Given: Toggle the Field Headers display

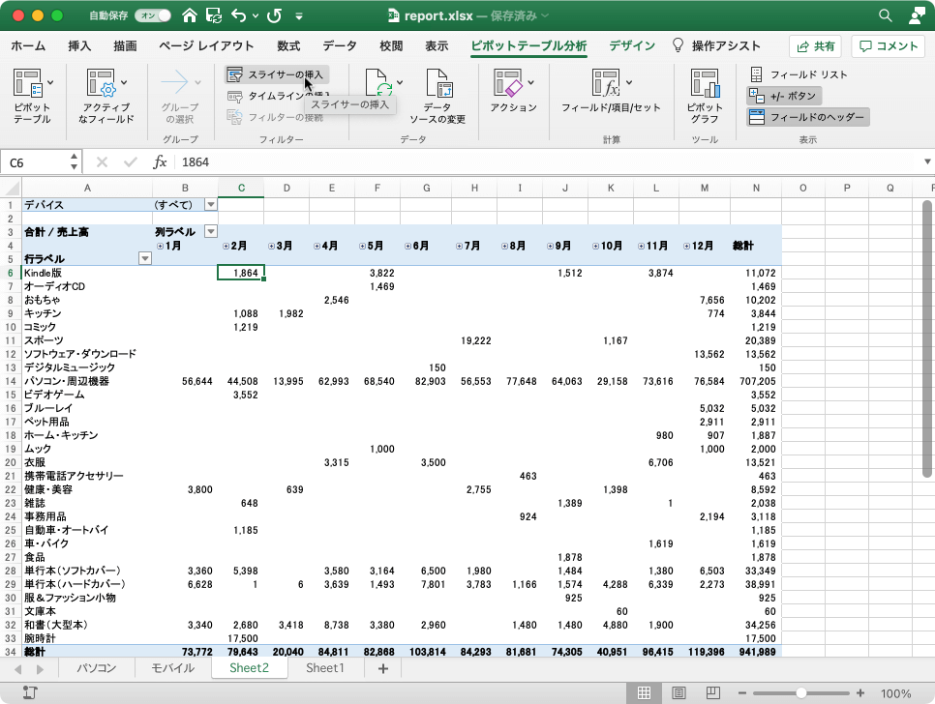Looking at the screenshot, I should tap(808, 117).
